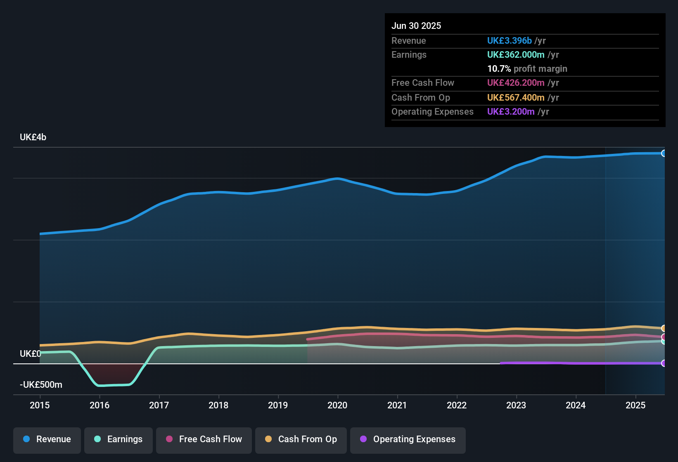678x462 pixels.
Task: Click the pink Free Cash Flow dot
Action: tap(169, 439)
